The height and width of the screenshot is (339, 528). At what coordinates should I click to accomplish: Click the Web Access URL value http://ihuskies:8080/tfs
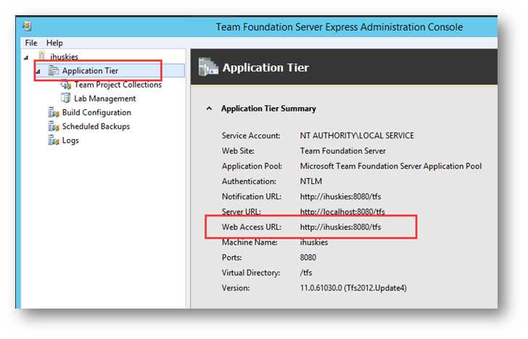click(x=340, y=227)
